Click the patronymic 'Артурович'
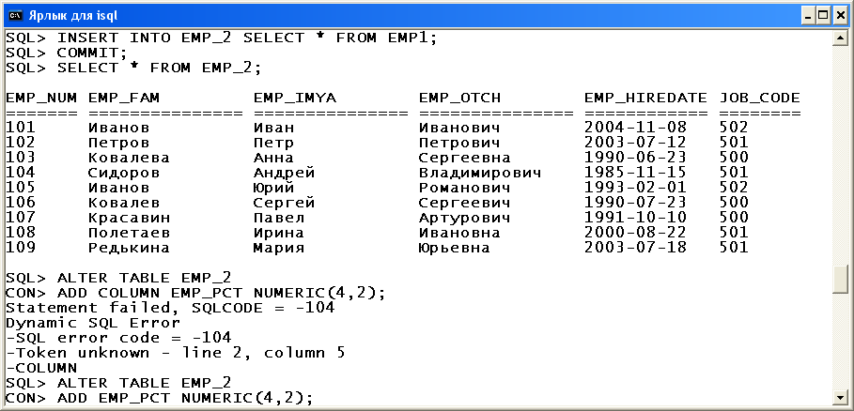This screenshot has height=411, width=854. [x=465, y=219]
